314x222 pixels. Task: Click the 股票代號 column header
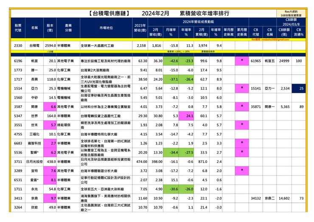[x=18, y=28]
